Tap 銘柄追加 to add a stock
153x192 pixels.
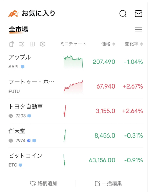tap(44, 183)
